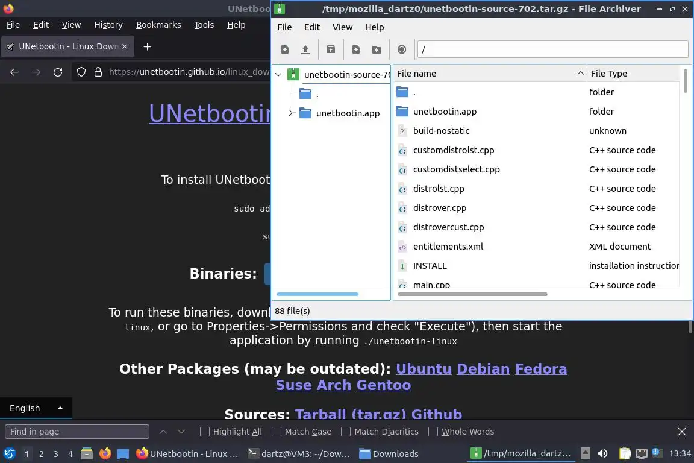Close the find bar

[681, 432]
